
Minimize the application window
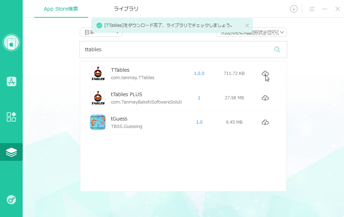click(x=325, y=9)
